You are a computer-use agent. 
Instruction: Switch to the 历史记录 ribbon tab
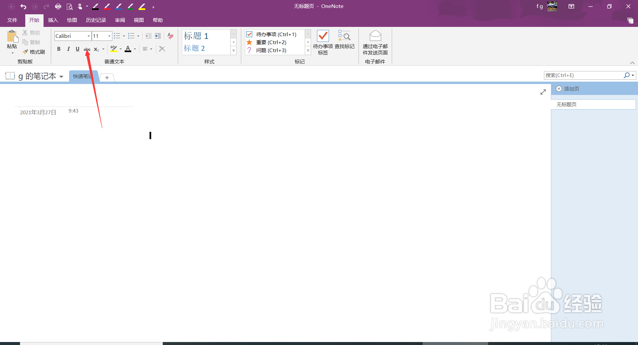[x=96, y=20]
